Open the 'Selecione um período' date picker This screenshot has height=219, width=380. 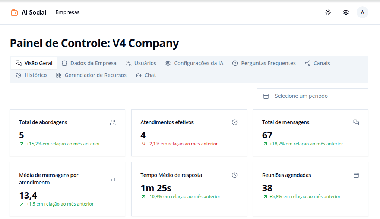click(x=312, y=96)
